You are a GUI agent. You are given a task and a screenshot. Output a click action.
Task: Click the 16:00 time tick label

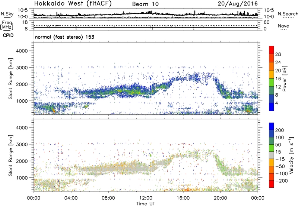pyautogui.click(x=183, y=198)
